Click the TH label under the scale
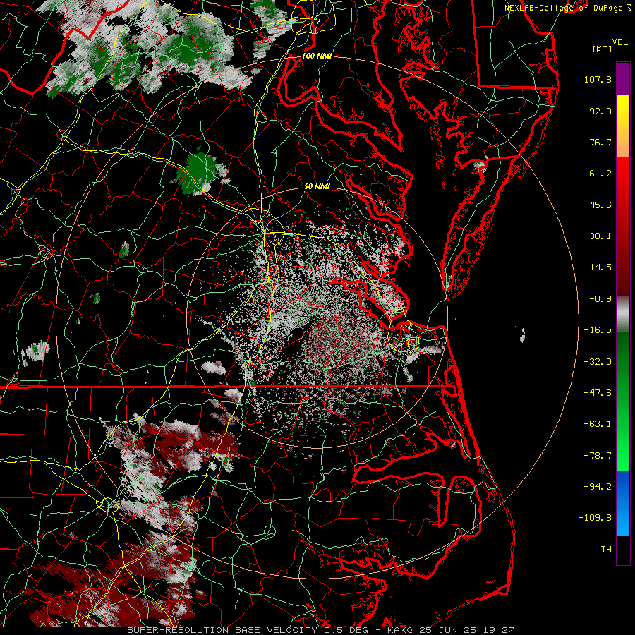Image resolution: width=635 pixels, height=635 pixels. point(606,550)
